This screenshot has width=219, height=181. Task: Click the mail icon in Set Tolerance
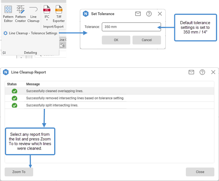[138, 14]
